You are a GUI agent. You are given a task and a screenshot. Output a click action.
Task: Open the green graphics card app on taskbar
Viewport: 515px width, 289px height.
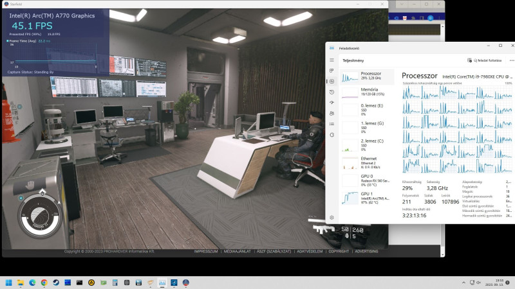(103, 283)
